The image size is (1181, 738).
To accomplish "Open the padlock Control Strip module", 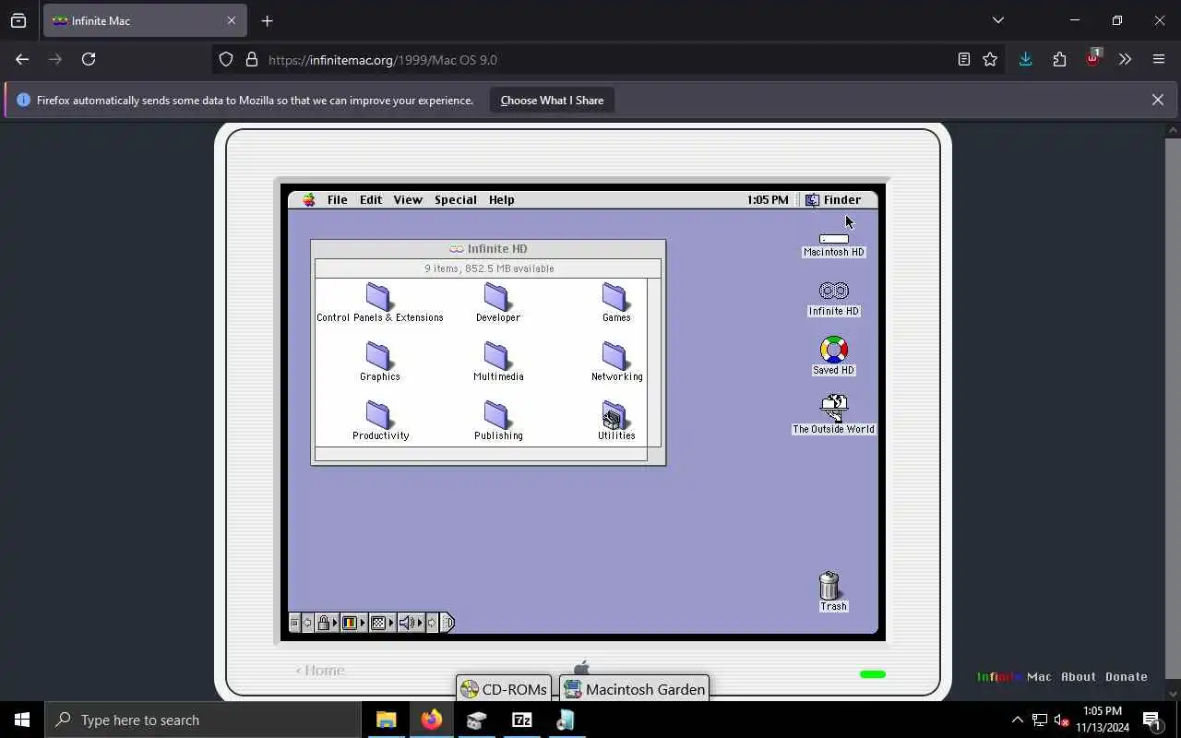I will (328, 623).
